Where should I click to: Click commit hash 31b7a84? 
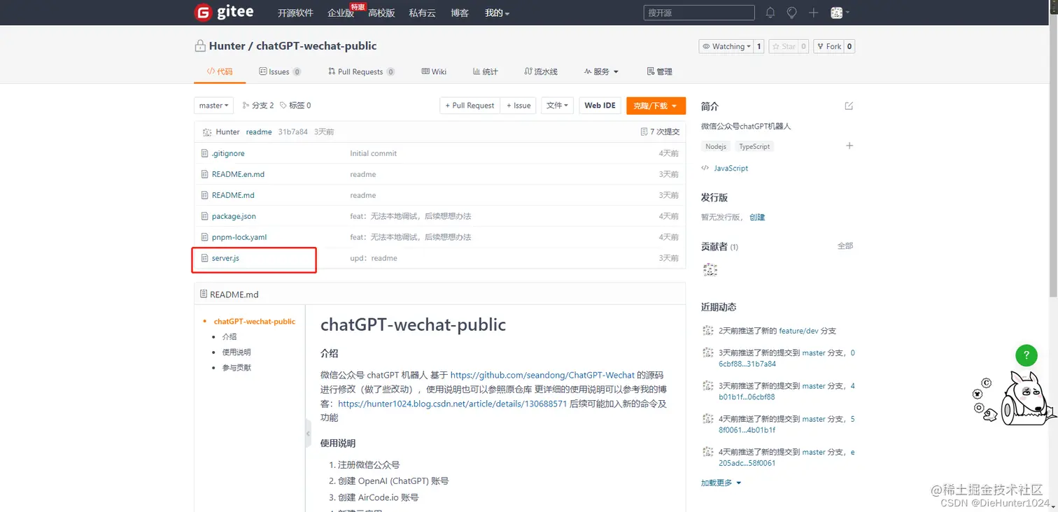click(292, 131)
